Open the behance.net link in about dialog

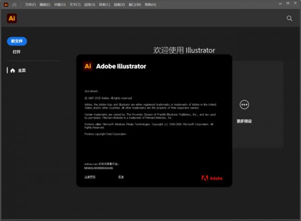coord(98,168)
